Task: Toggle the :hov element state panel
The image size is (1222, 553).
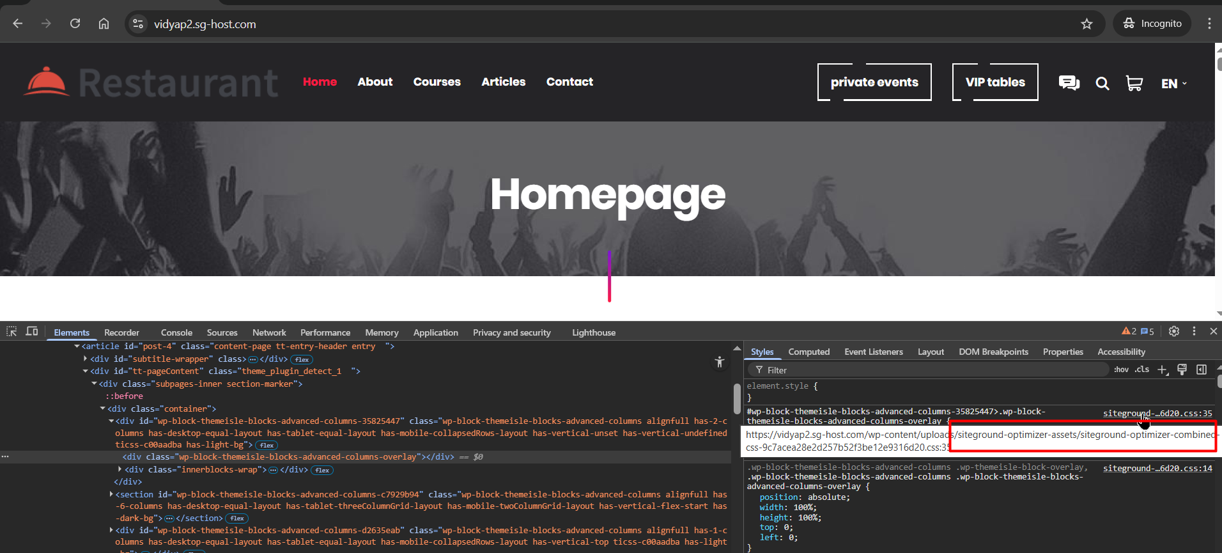Action: click(1121, 370)
